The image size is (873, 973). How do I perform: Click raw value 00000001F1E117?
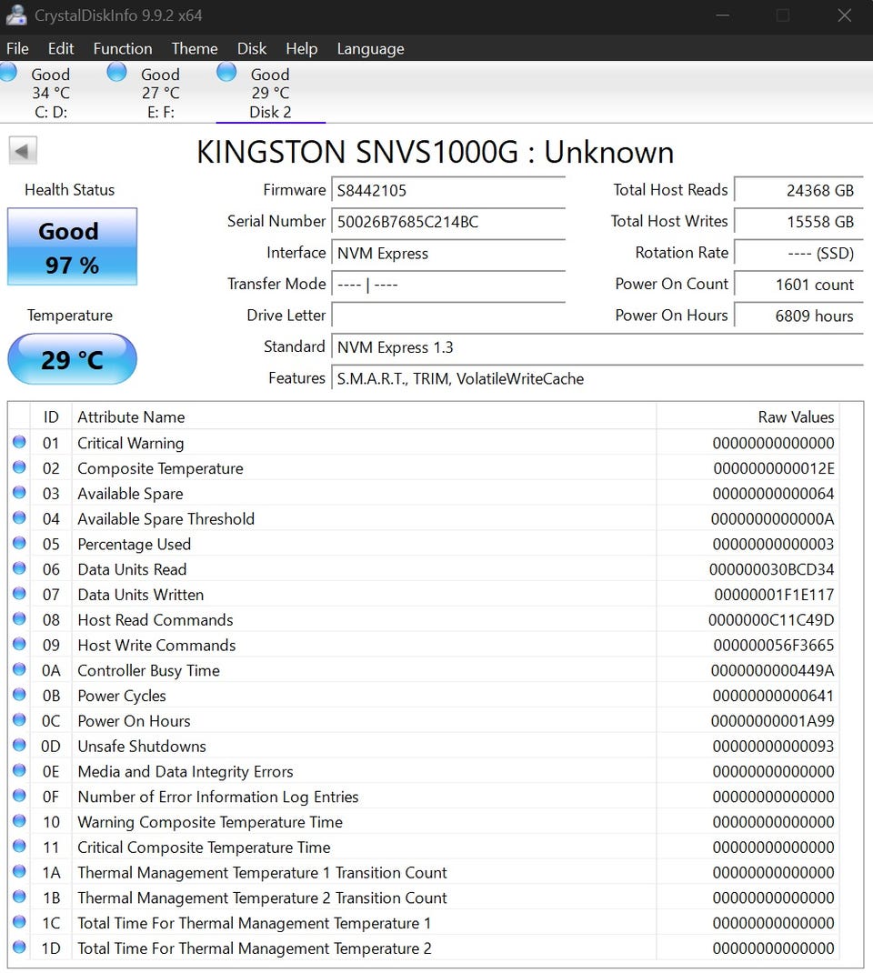click(775, 595)
